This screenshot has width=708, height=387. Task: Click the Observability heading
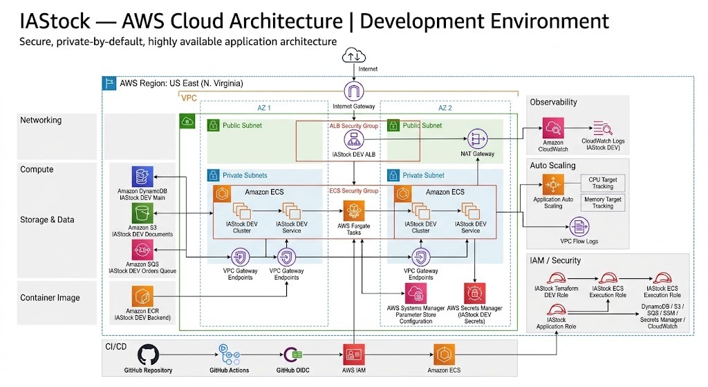554,102
